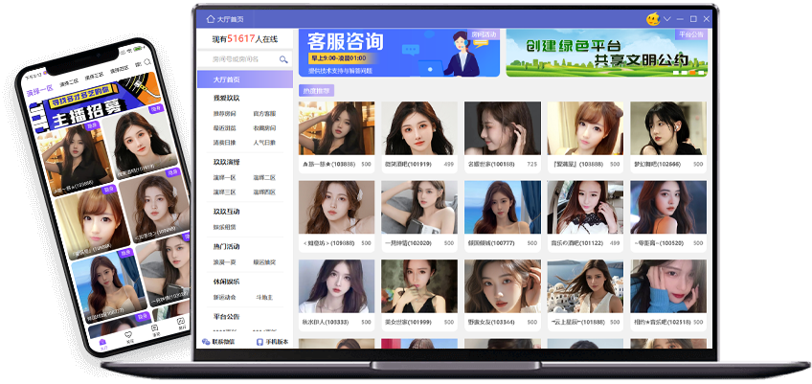The height and width of the screenshot is (384, 812).
Task: Tap the heart icon in phone bottom bar
Action: coord(128,336)
